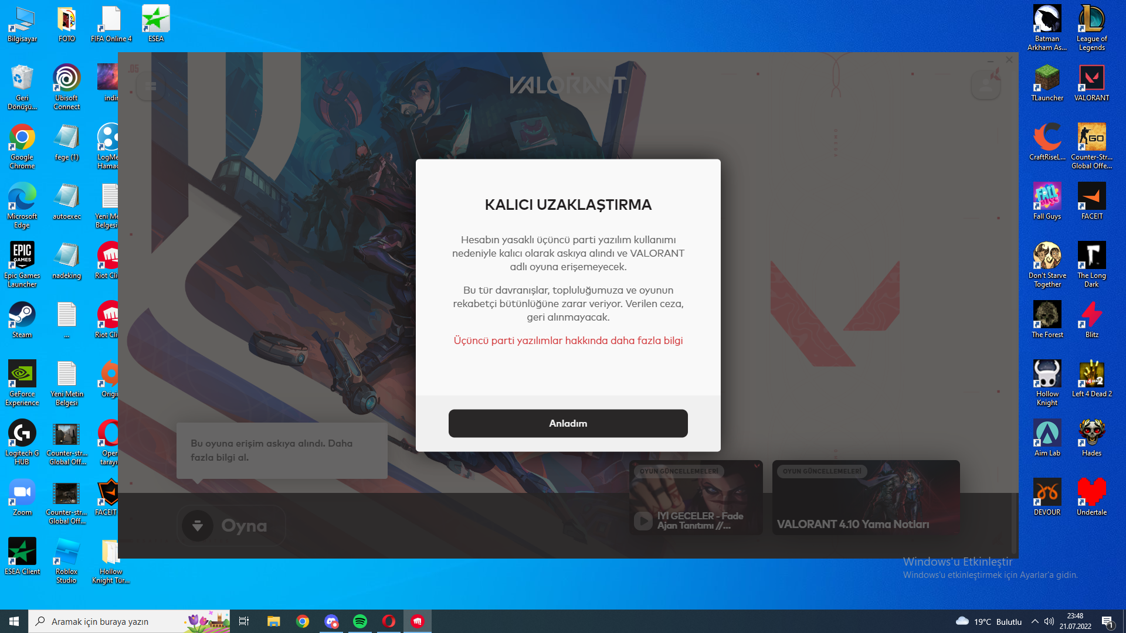Open Task View on taskbar
The image size is (1126, 633).
pyautogui.click(x=244, y=621)
